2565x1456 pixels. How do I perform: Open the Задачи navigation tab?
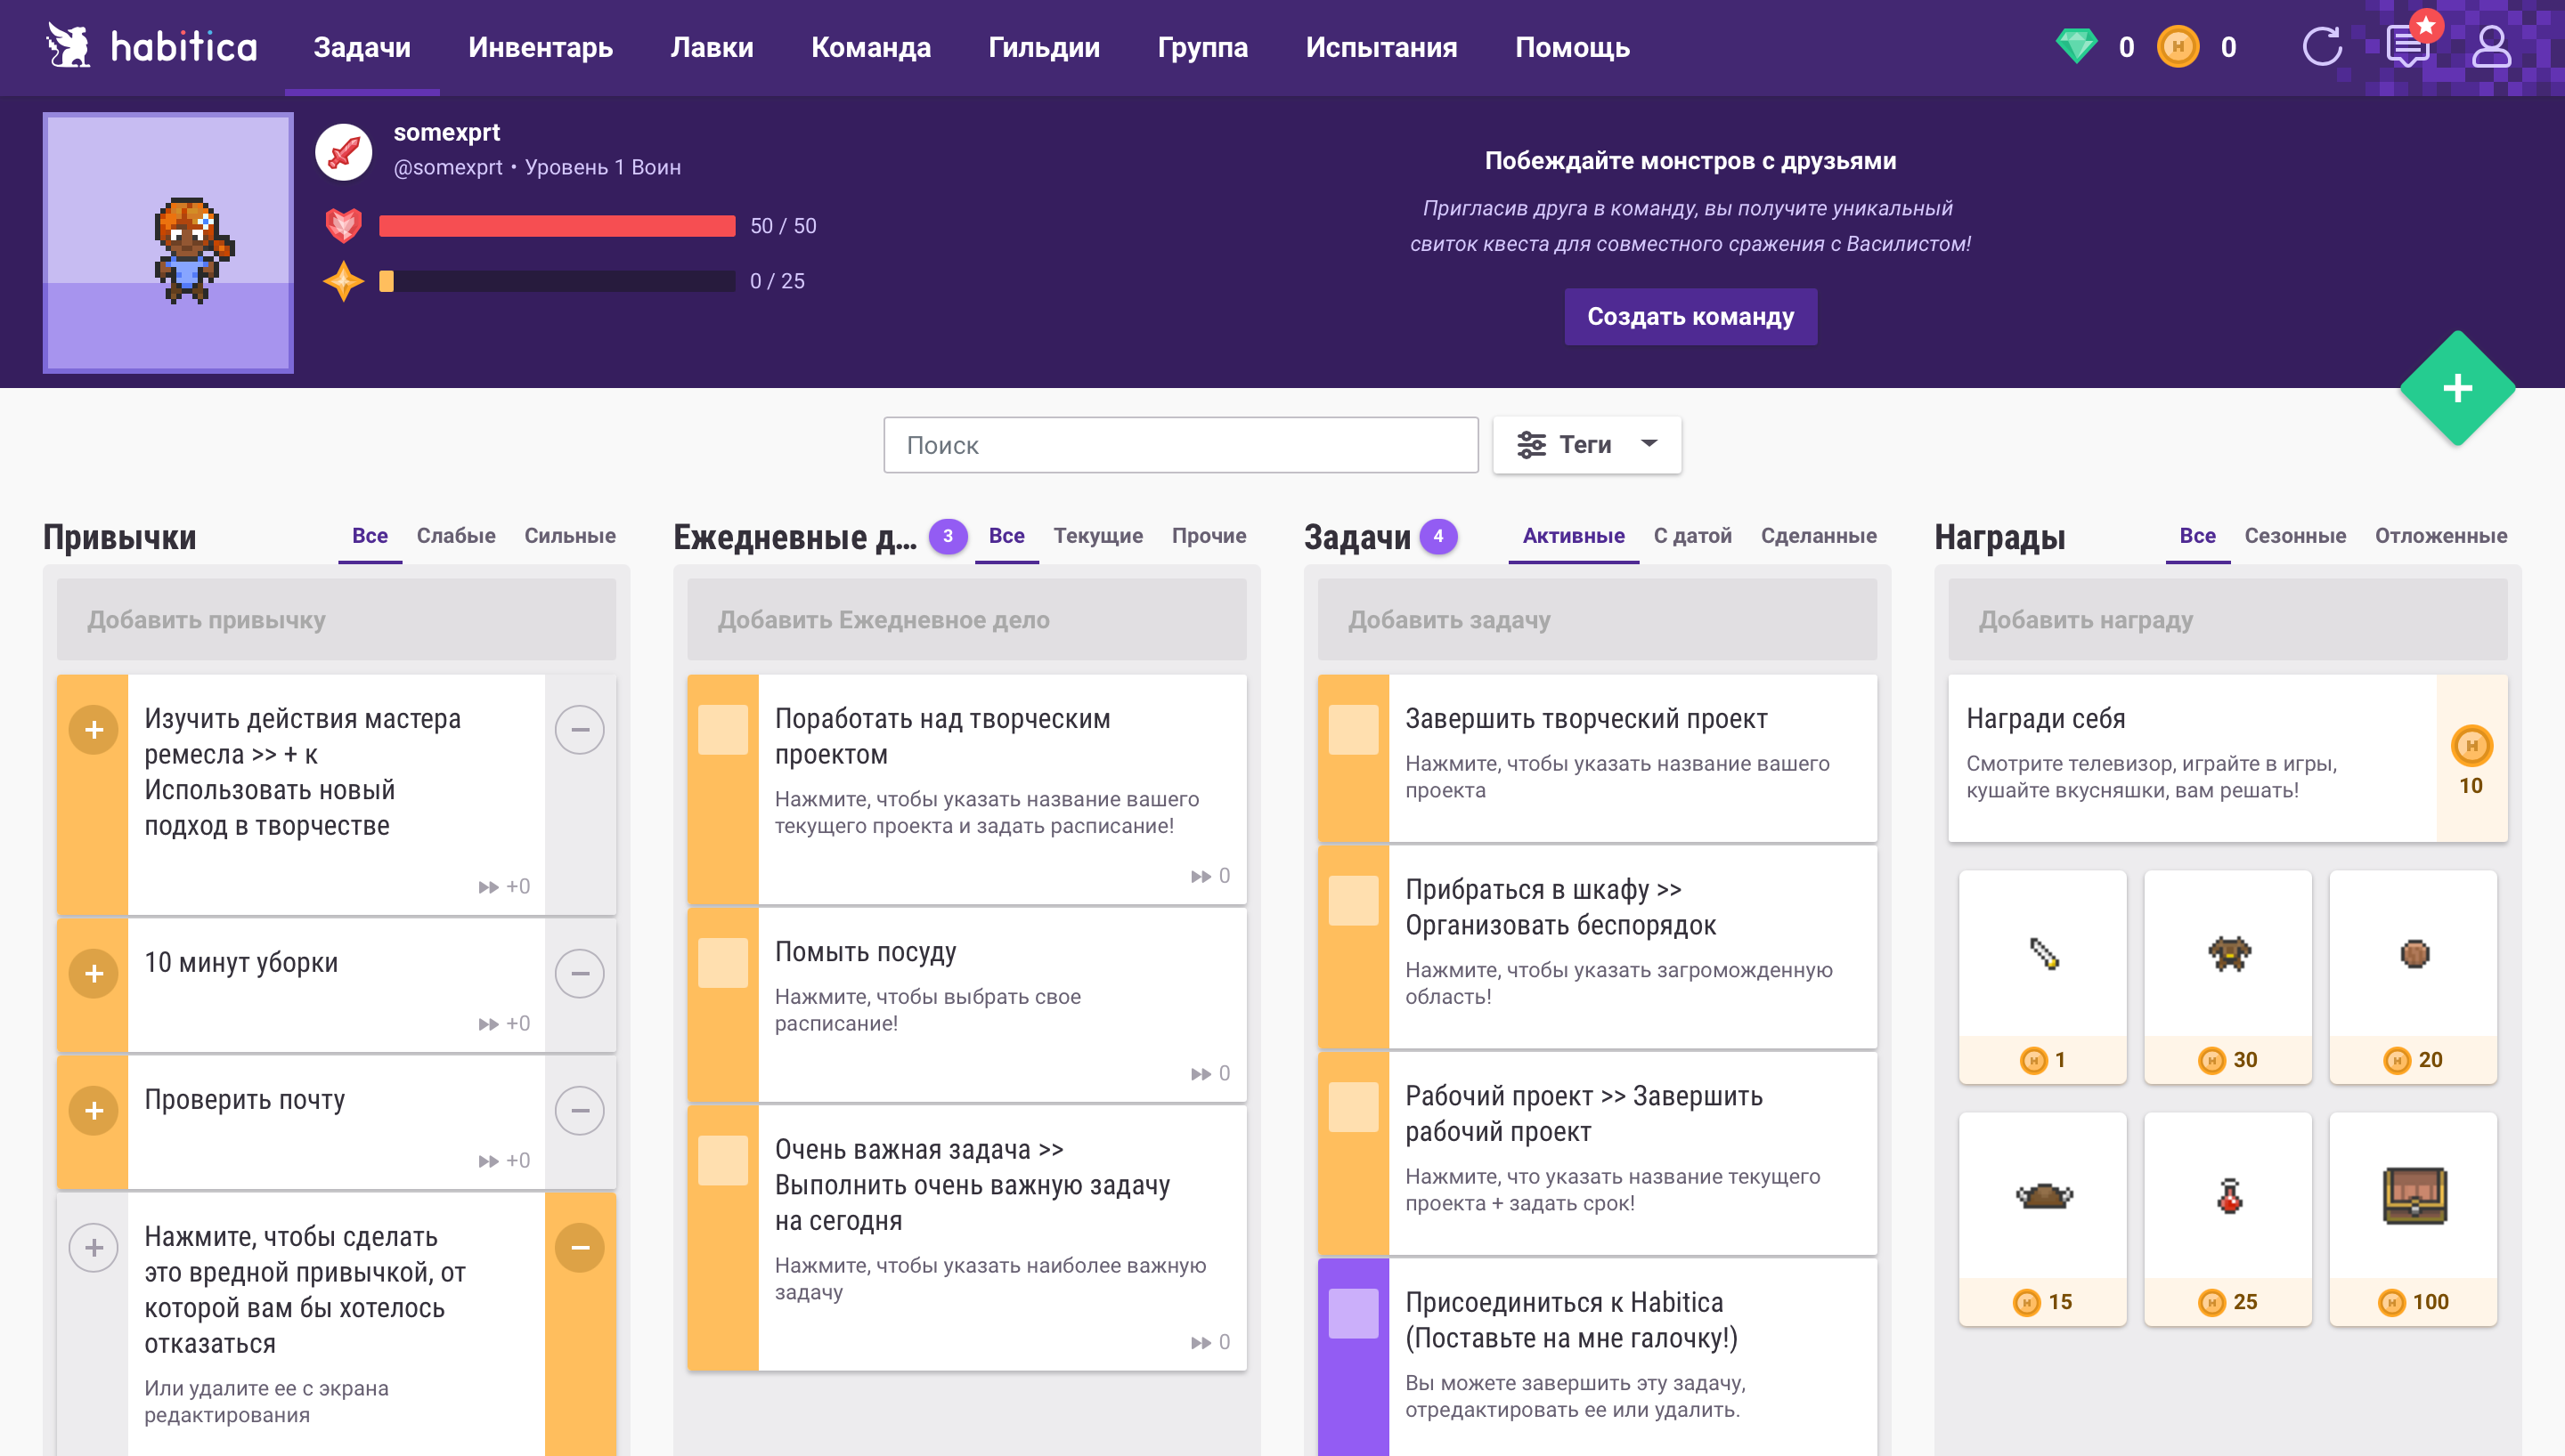pyautogui.click(x=362, y=47)
